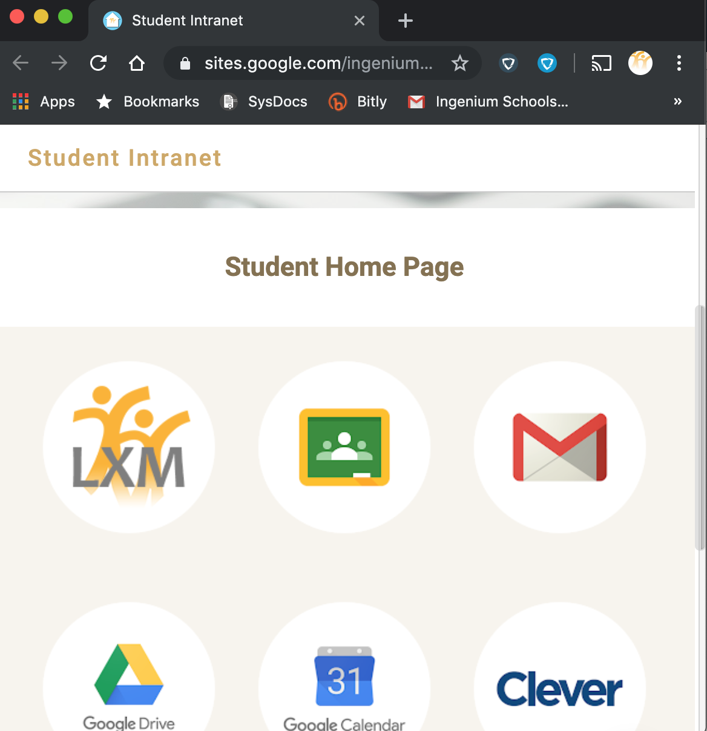Open the LXM app icon

click(129, 447)
